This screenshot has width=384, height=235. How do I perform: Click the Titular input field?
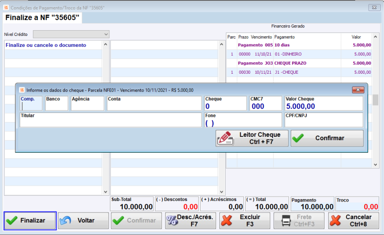tap(111, 120)
